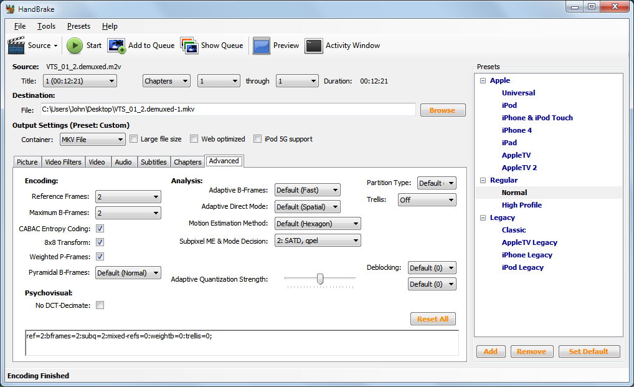The image size is (634, 387).
Task: Open the end chapter dropdown after 'through'
Action: 297,81
